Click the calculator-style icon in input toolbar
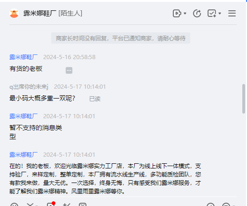Screen dimensions: 247x206 (x=67, y=205)
